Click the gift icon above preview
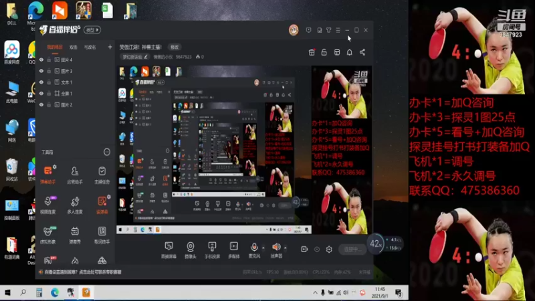Image resolution: width=535 pixels, height=301 pixels. pos(312,52)
